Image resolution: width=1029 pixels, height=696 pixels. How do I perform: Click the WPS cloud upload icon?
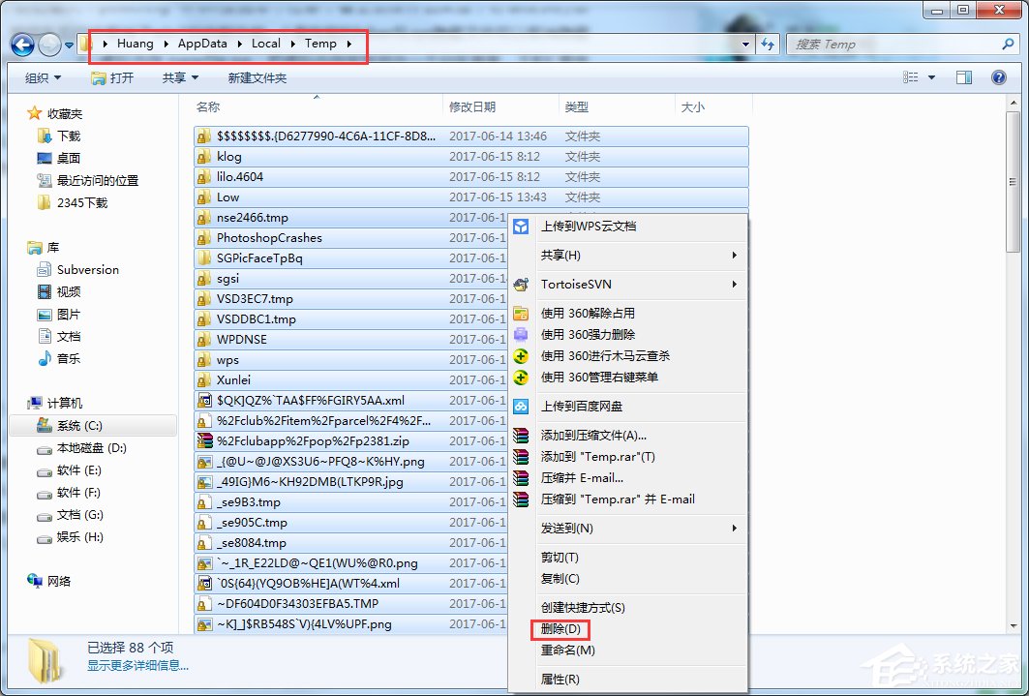pyautogui.click(x=521, y=226)
